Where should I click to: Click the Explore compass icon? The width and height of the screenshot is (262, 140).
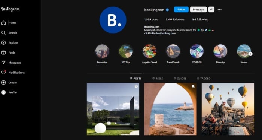(x=3, y=42)
